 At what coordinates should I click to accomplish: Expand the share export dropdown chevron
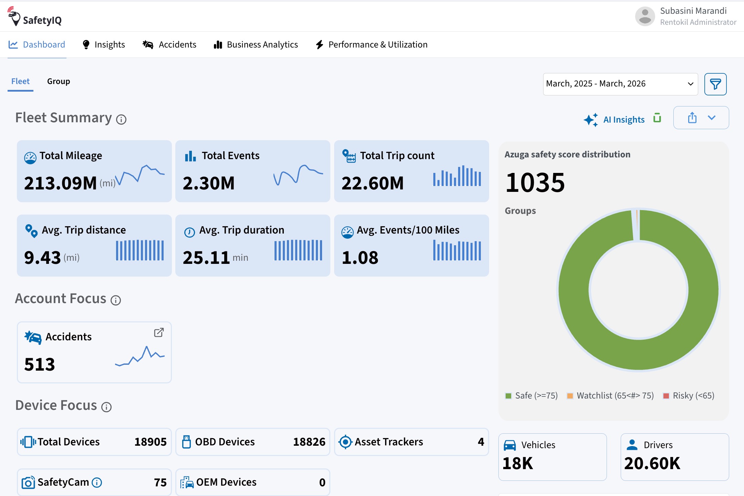tap(712, 118)
